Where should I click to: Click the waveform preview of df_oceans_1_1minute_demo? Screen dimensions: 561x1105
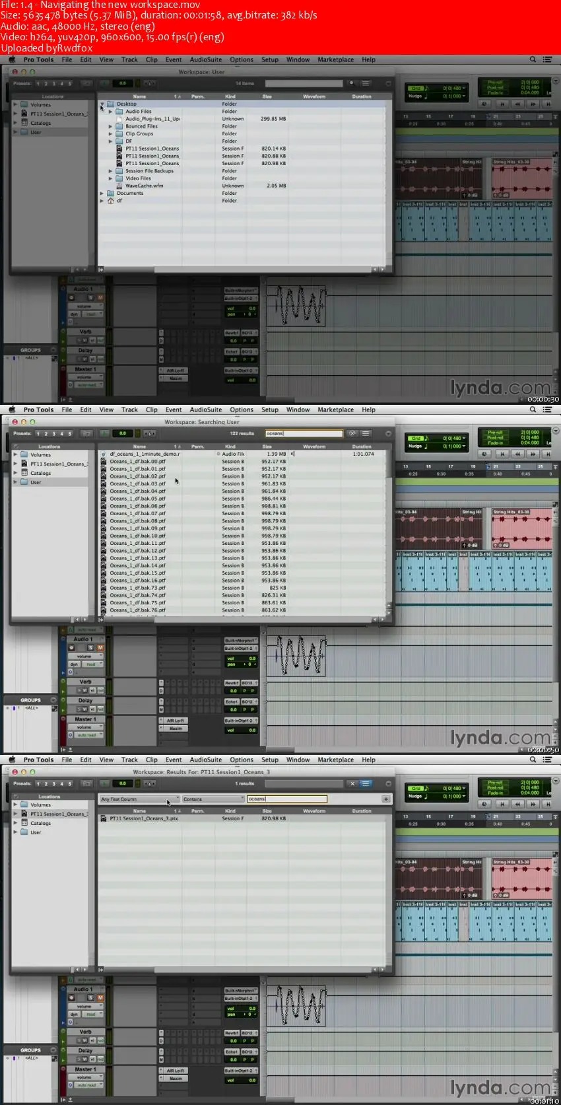tap(294, 454)
